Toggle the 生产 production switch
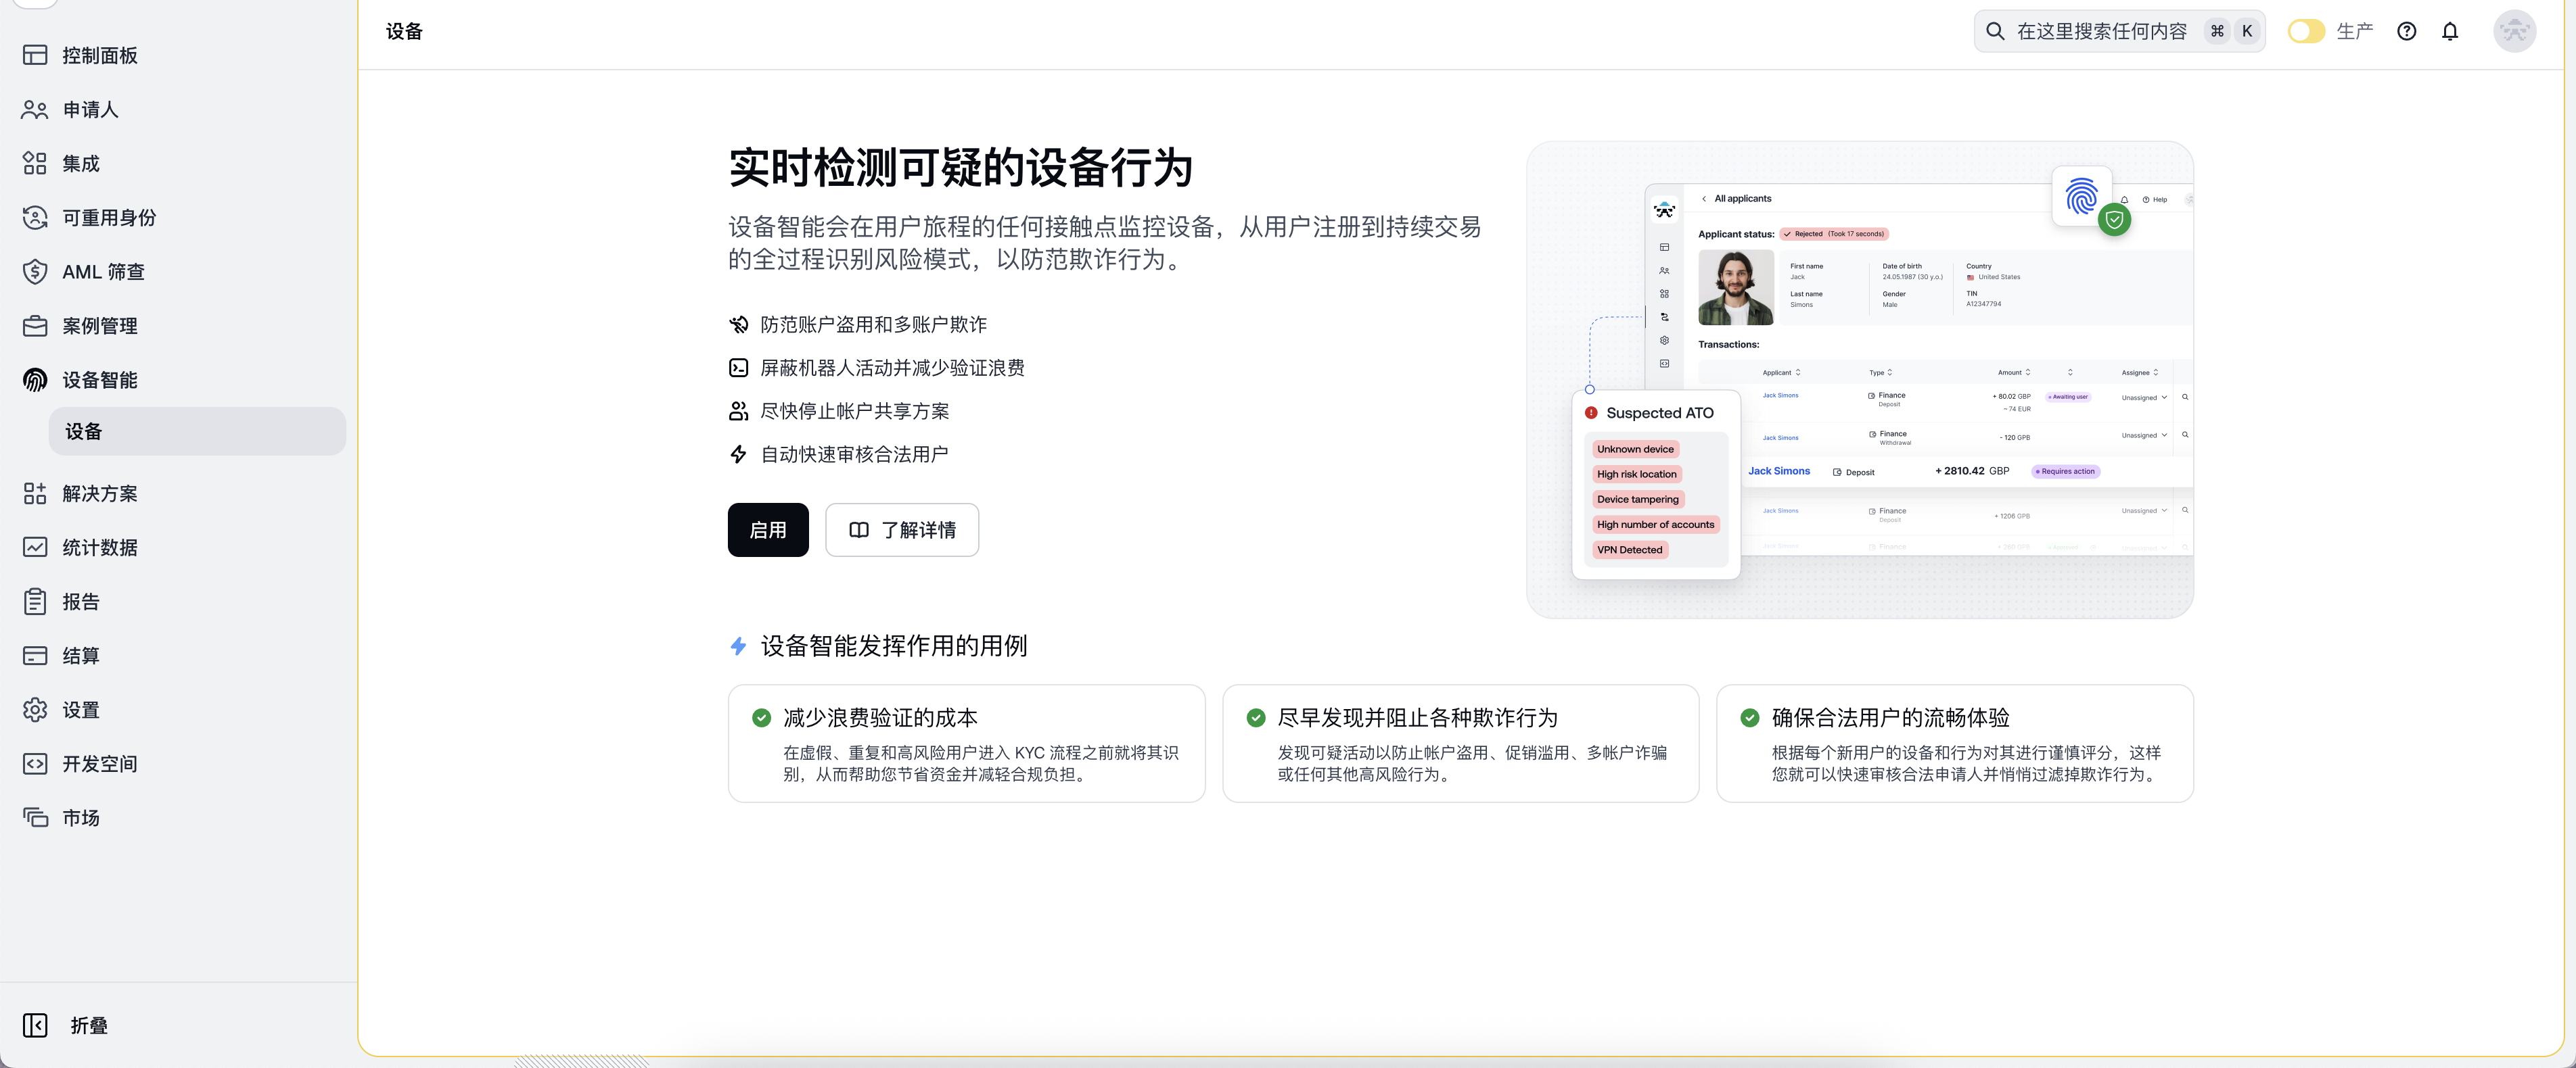The image size is (2576, 1068). click(2306, 31)
